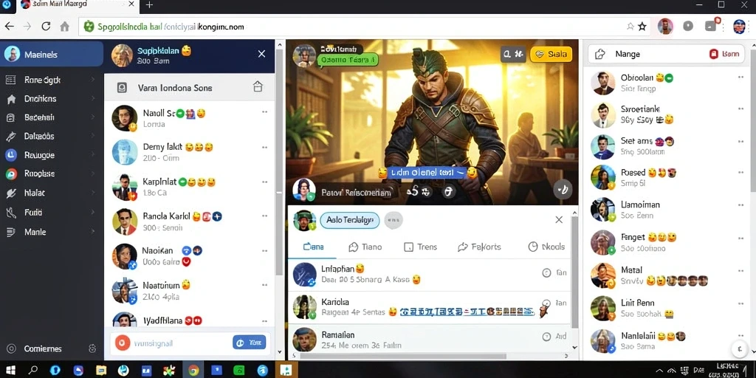Open Ralugoe sidebar item
Image resolution: width=756 pixels, height=378 pixels.
52,155
